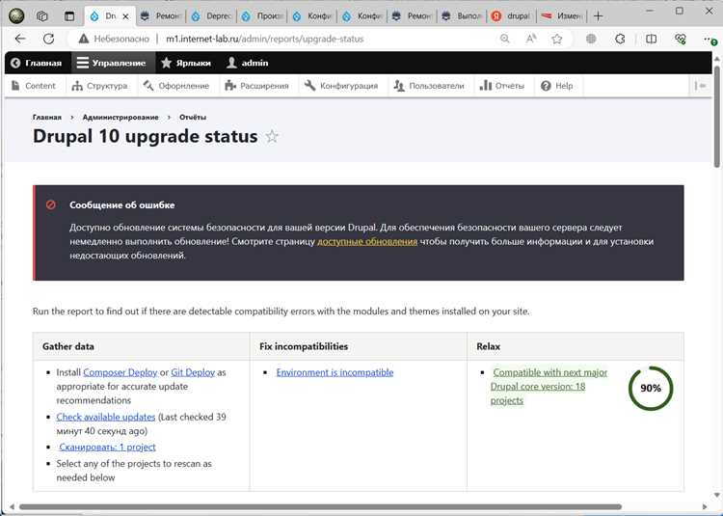Open Compatible with next major Drupal link
Viewport: 723px width, 516px height.
pos(549,387)
